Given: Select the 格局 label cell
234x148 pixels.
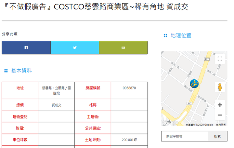Looking at the screenshot, I should pos(93,105).
